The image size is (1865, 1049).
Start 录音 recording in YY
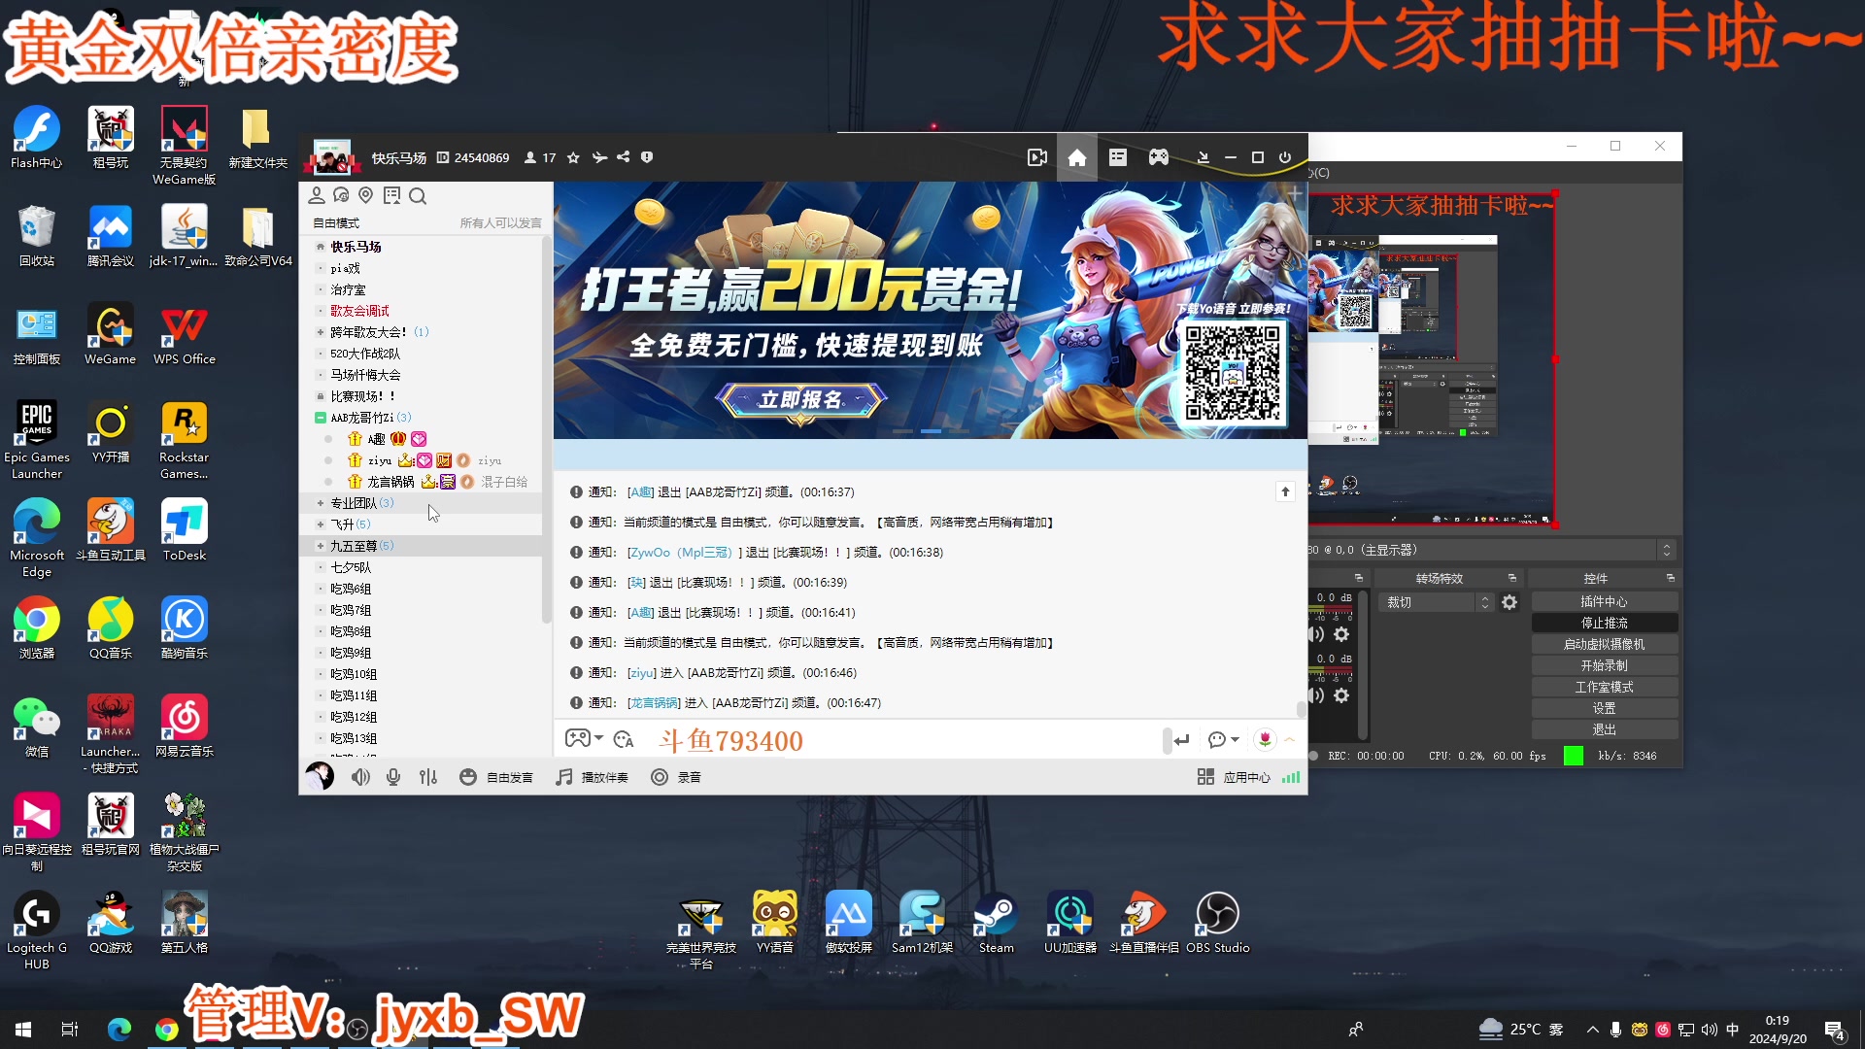676,777
